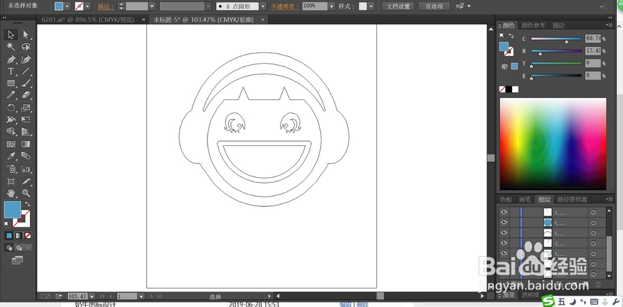Set paint mode to Gradient
Image resolution: width=623 pixels, height=307 pixels.
(18, 236)
